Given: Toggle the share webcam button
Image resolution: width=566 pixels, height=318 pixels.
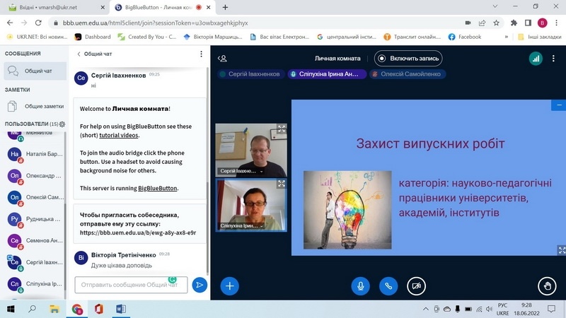Looking at the screenshot, I should click(416, 285).
